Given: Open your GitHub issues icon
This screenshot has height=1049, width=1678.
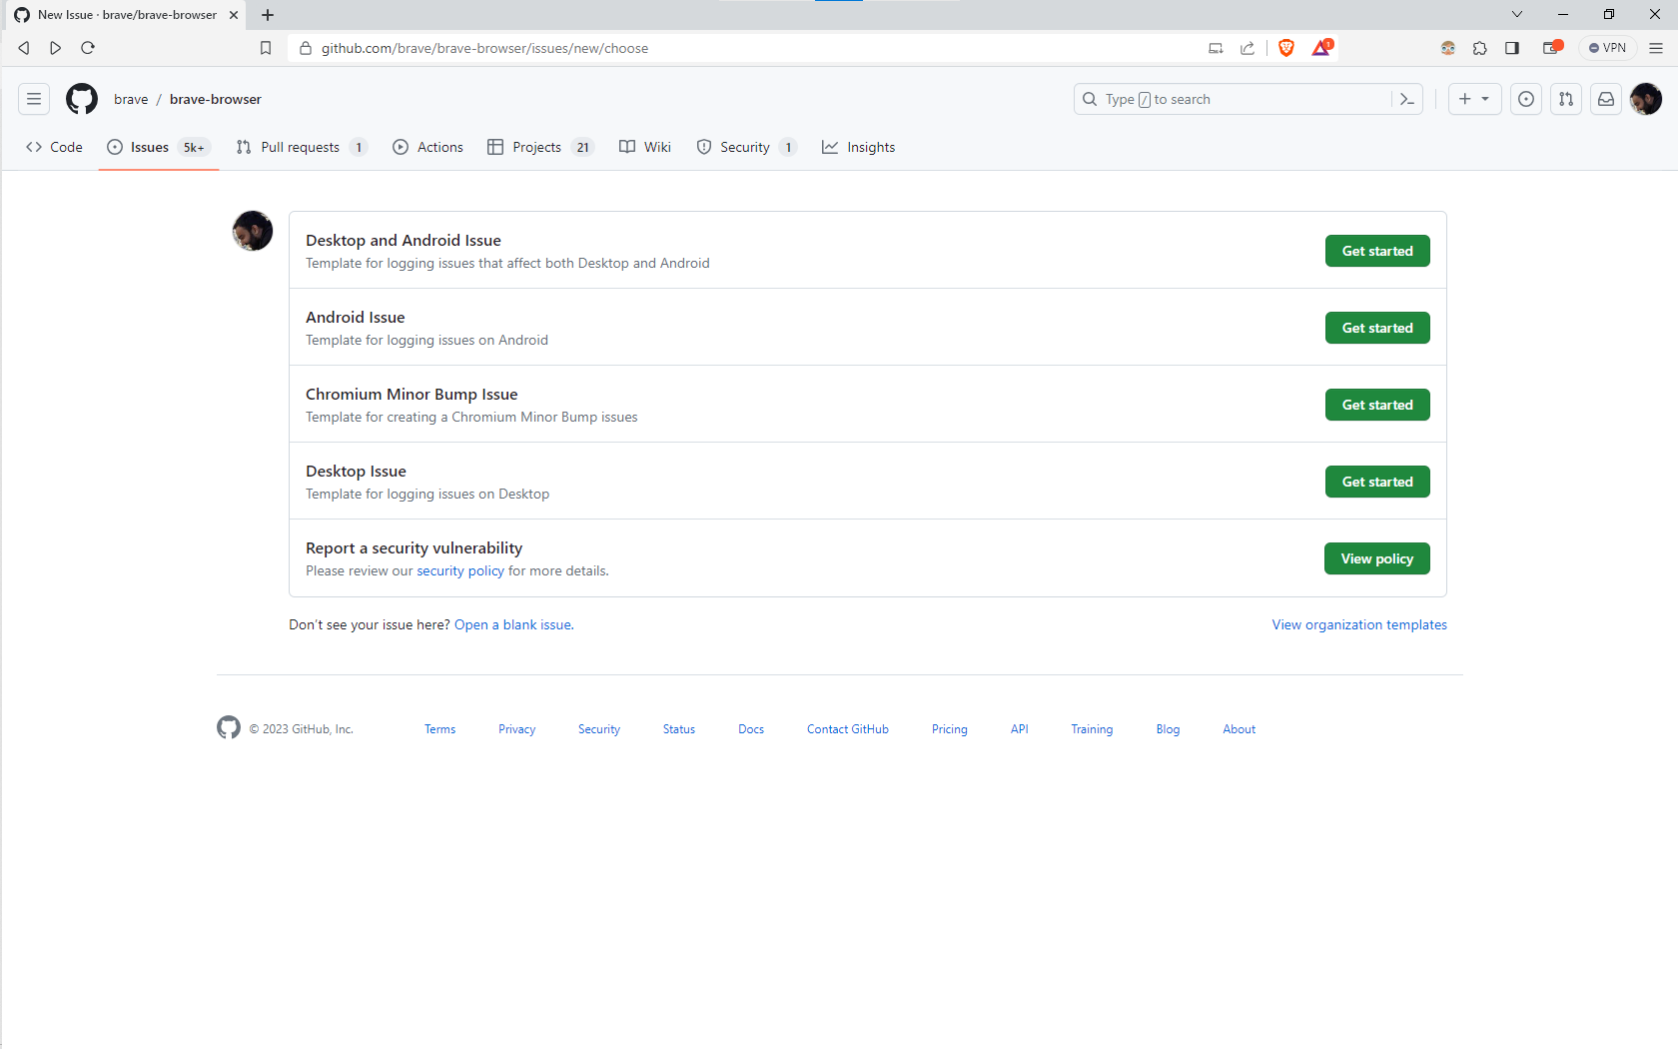Looking at the screenshot, I should click(1526, 99).
